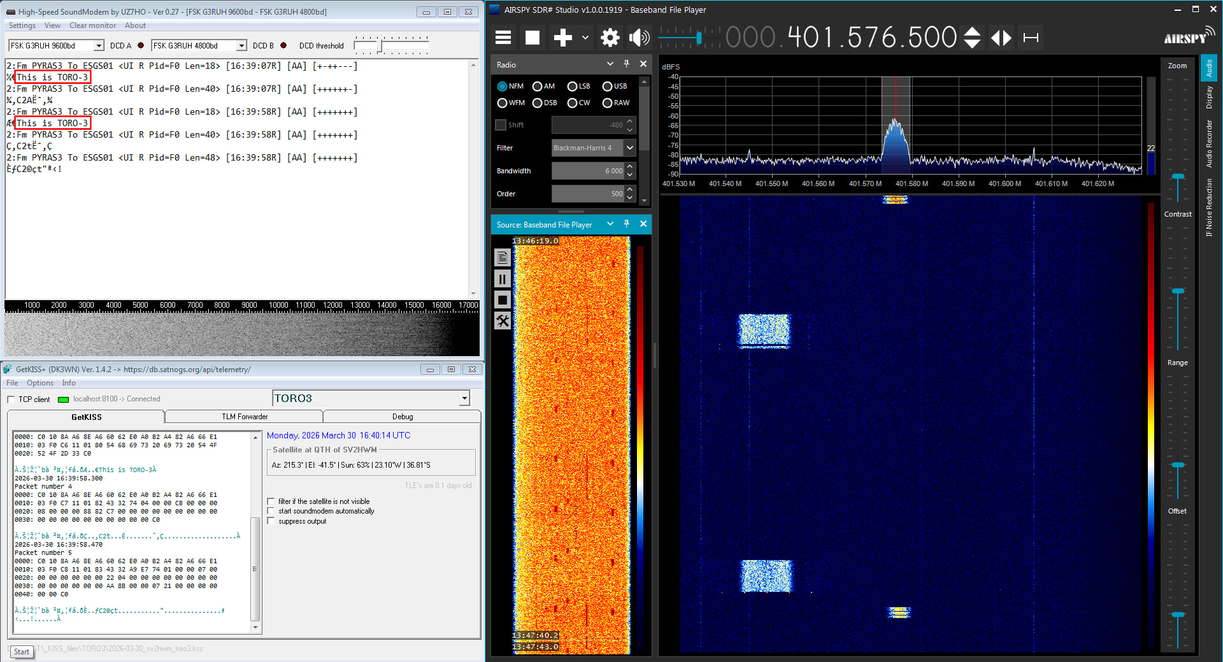
Task: Click the plus new slice icon
Action: pyautogui.click(x=562, y=38)
